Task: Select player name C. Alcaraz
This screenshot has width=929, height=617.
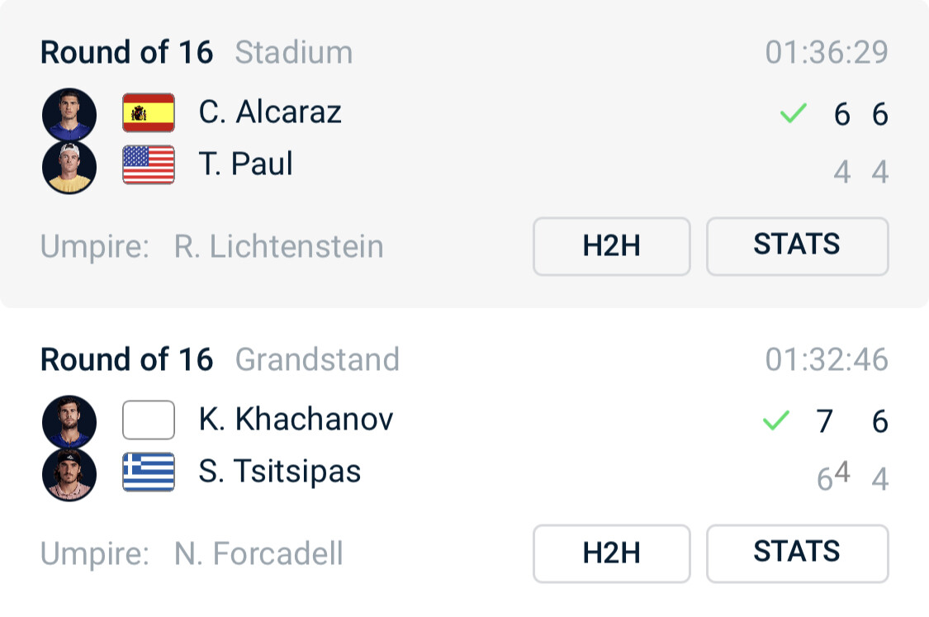Action: pos(270,112)
